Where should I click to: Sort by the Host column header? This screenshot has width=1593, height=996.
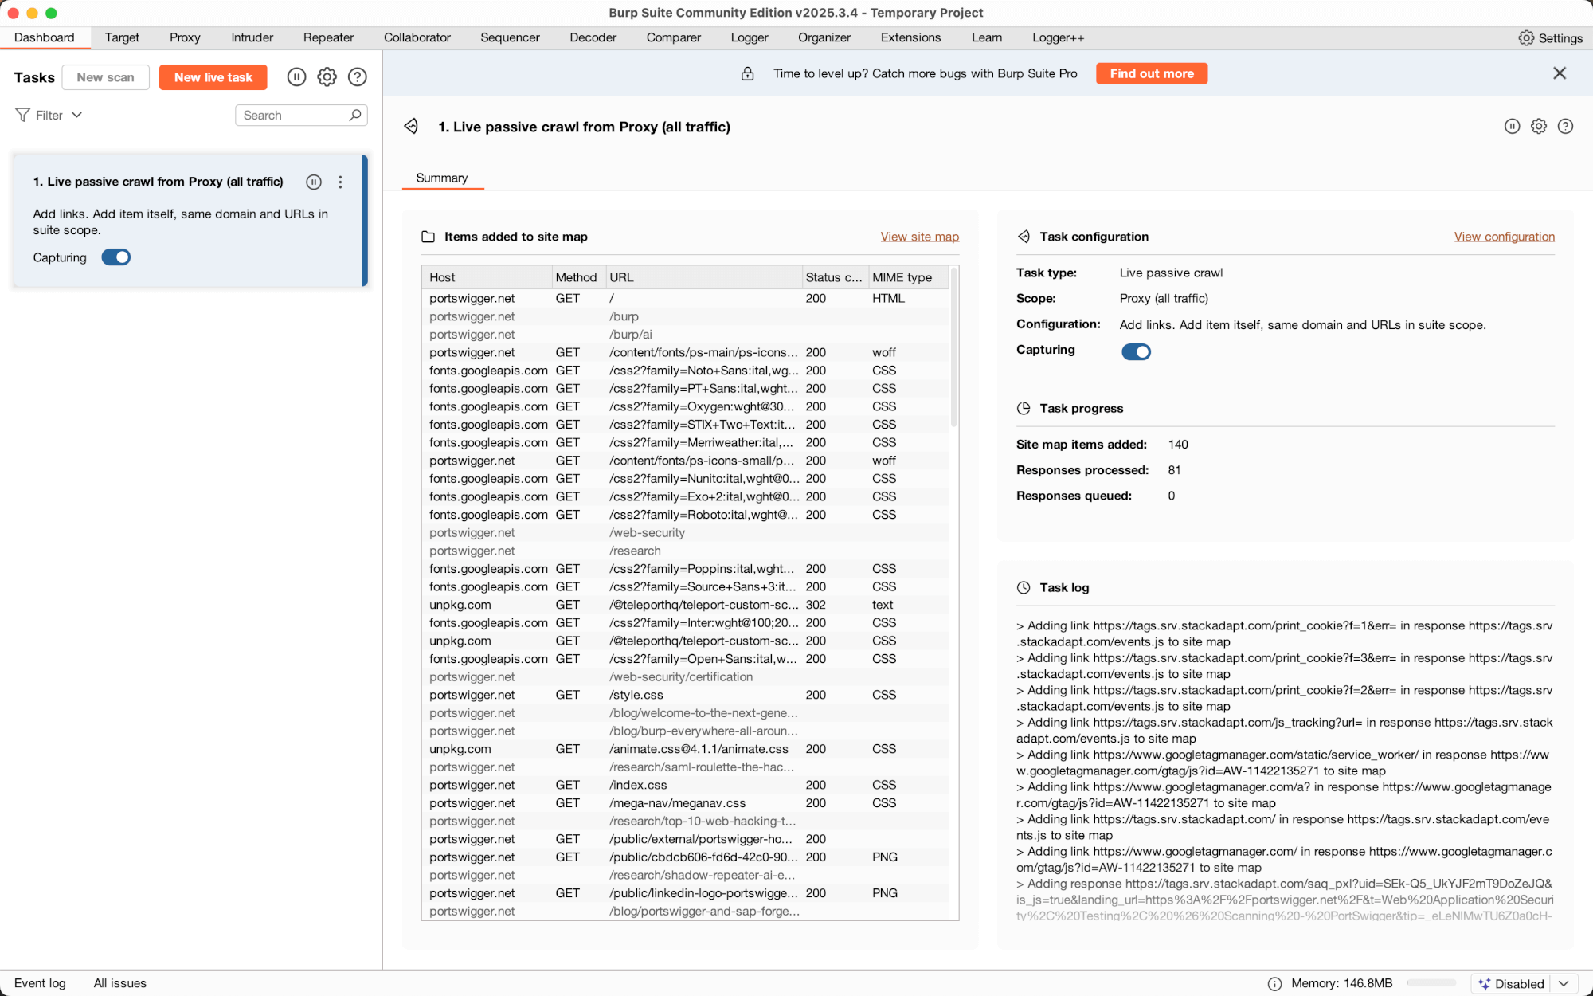point(487,277)
